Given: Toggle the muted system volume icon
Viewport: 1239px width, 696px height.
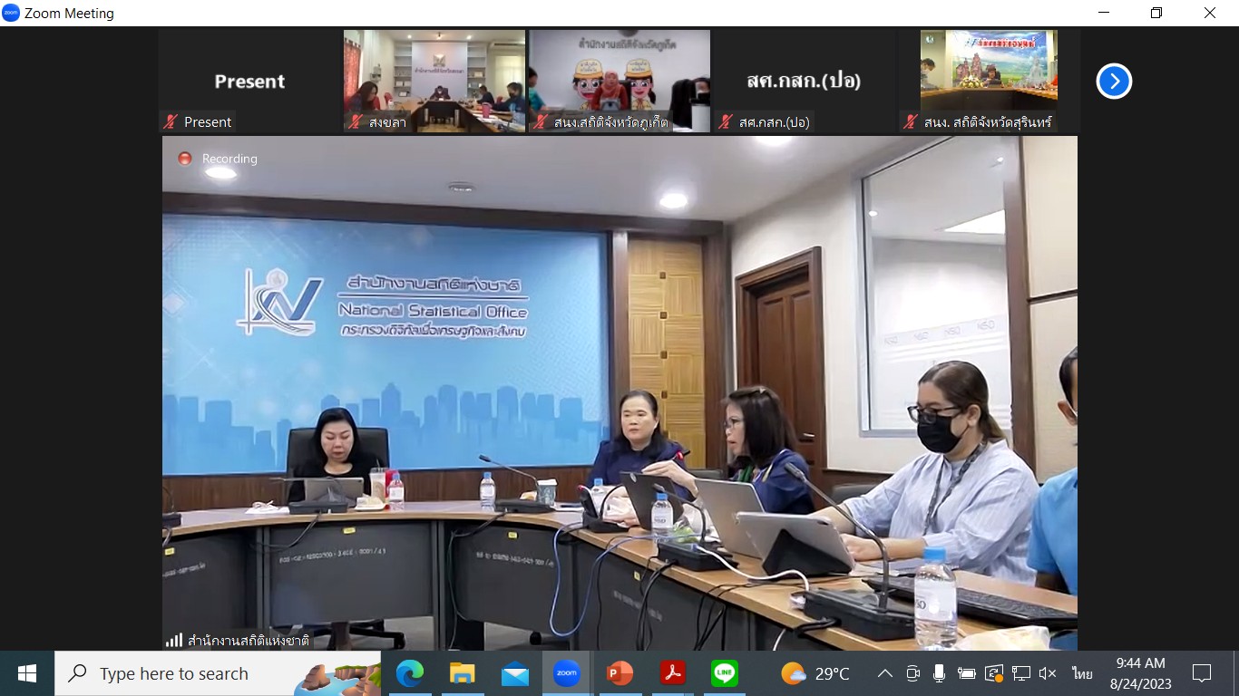Looking at the screenshot, I should tap(1047, 673).
